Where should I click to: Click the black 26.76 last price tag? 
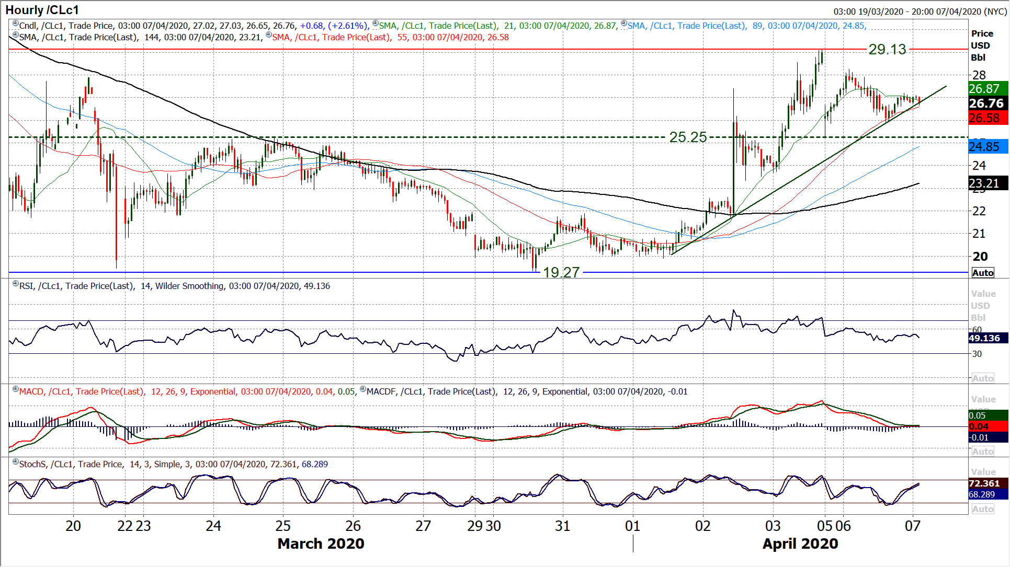[x=988, y=103]
